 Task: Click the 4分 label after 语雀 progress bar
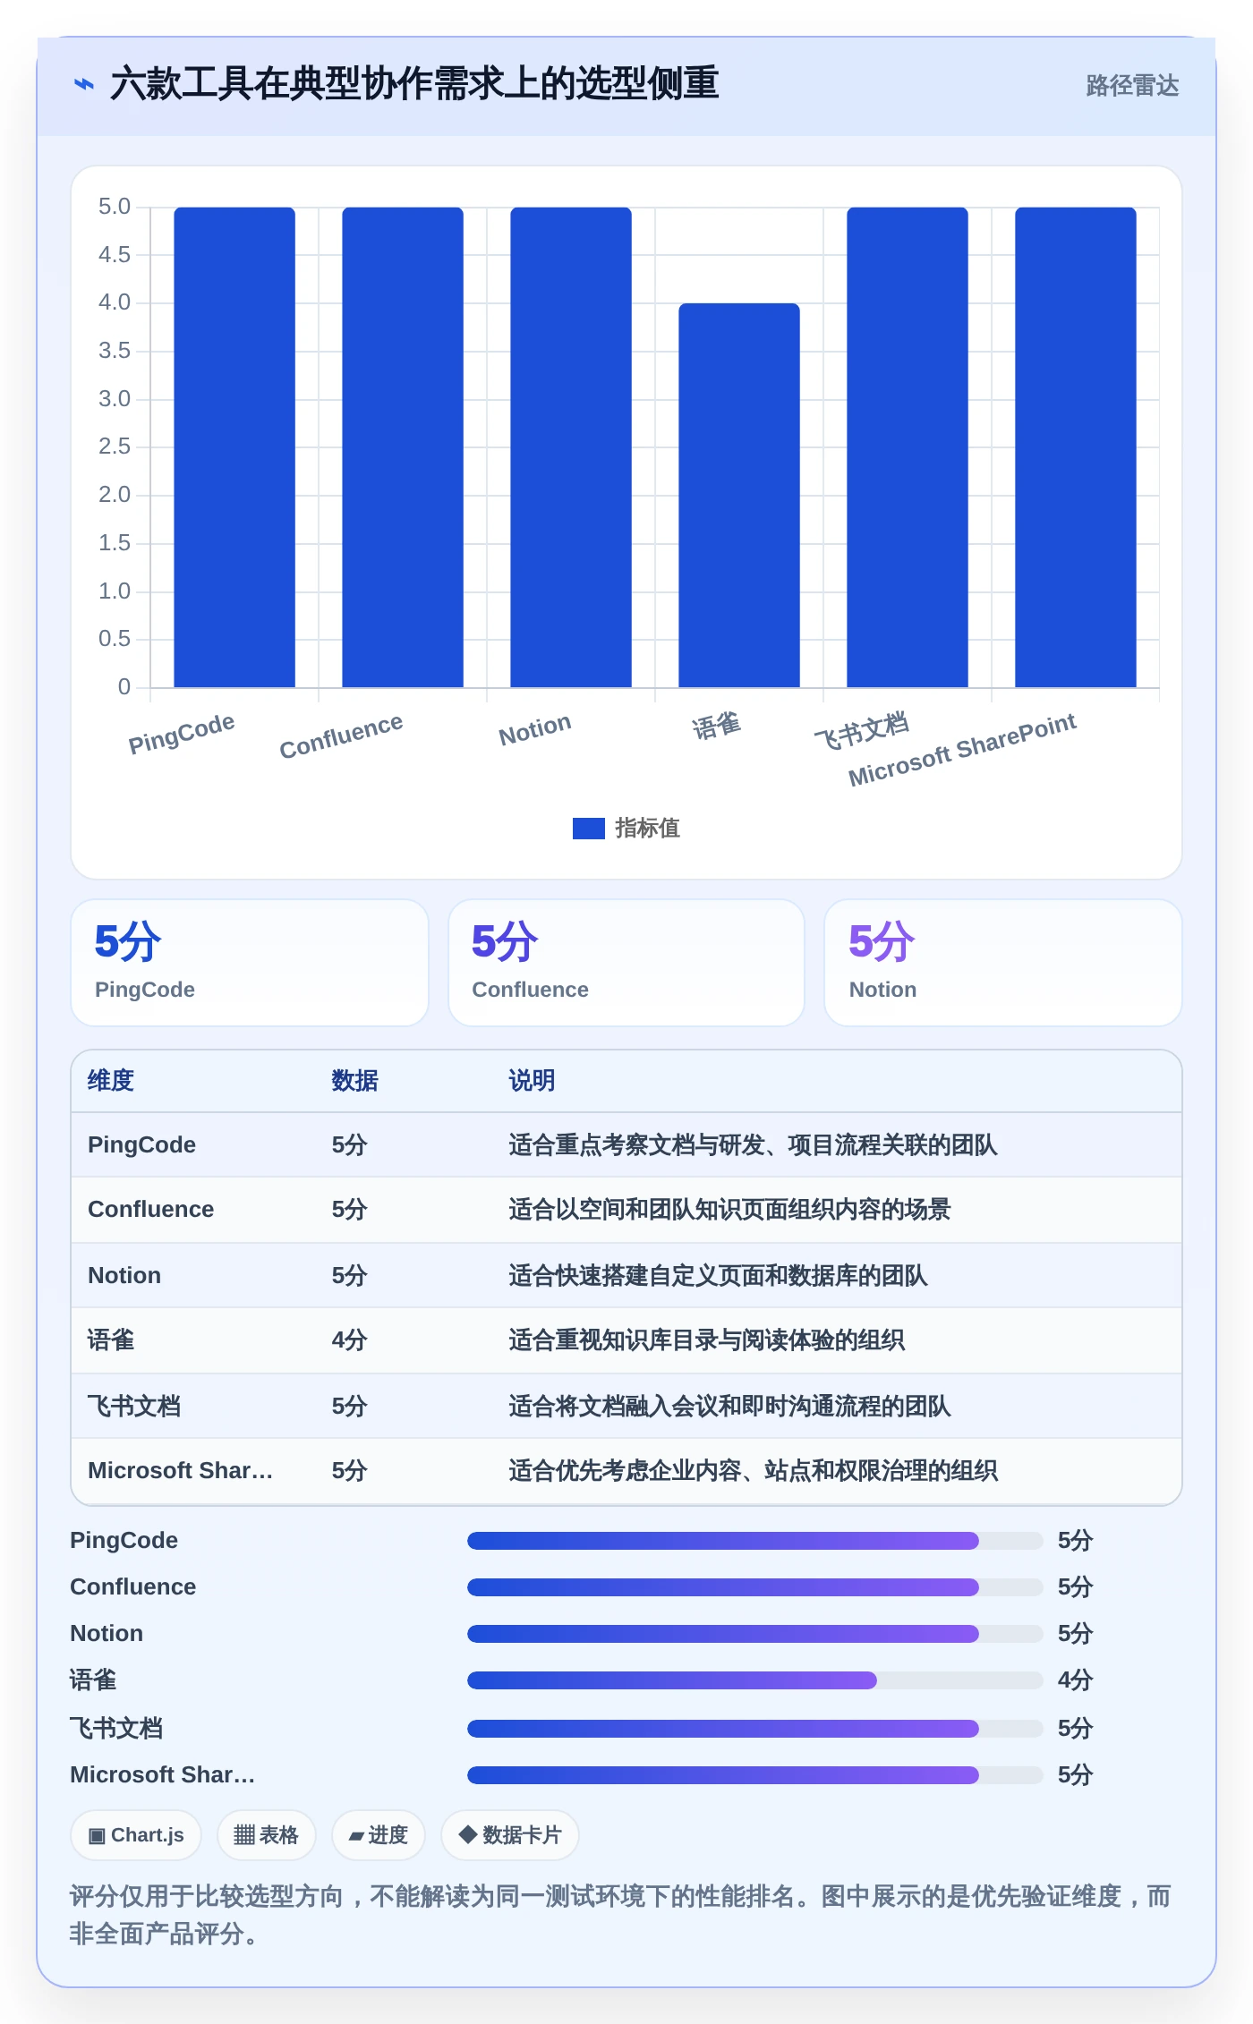coord(1075,1680)
